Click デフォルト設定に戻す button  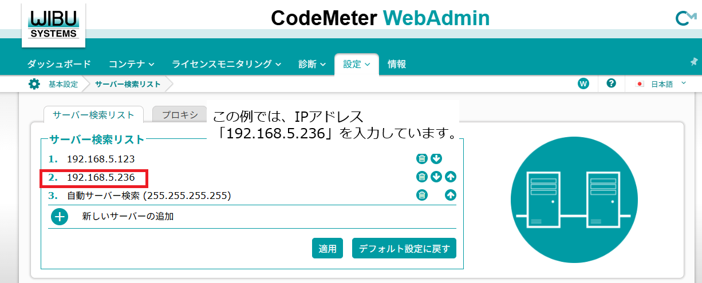tap(404, 249)
